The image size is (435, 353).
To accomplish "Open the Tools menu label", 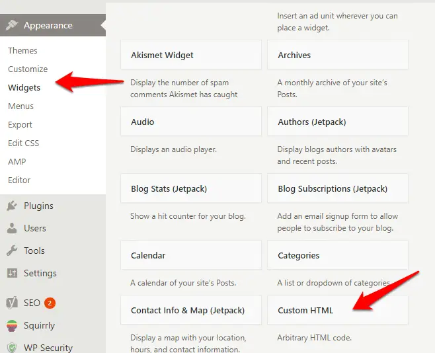I will click(34, 251).
